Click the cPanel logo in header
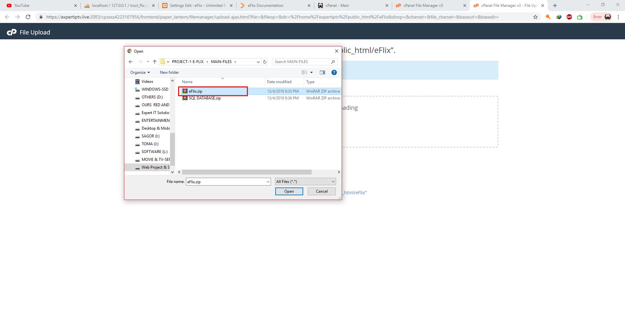Viewport: 625px width, 322px height. click(x=12, y=32)
